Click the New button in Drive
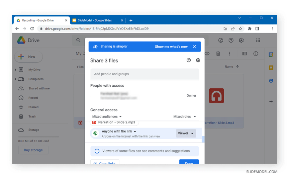 point(28,56)
